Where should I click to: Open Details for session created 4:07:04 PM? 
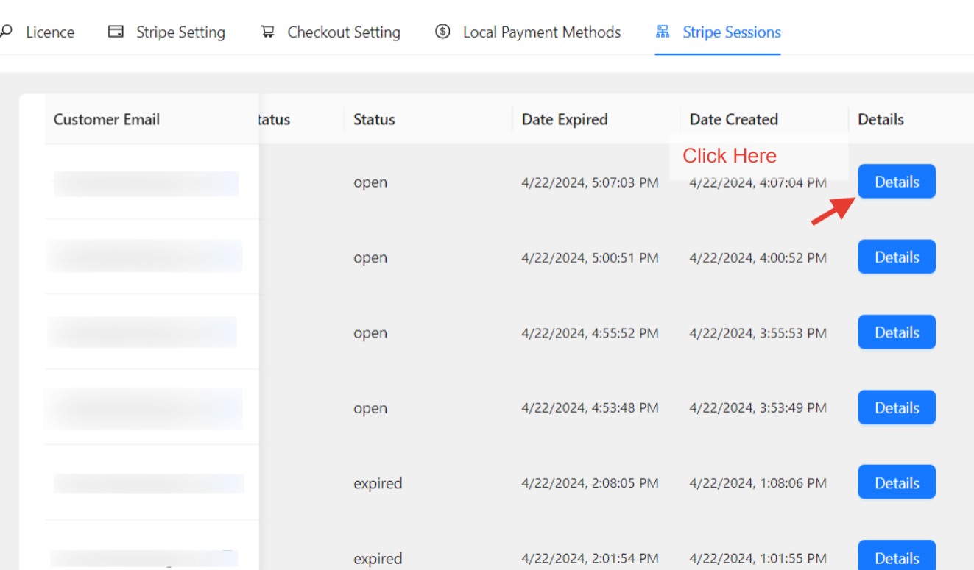point(896,182)
